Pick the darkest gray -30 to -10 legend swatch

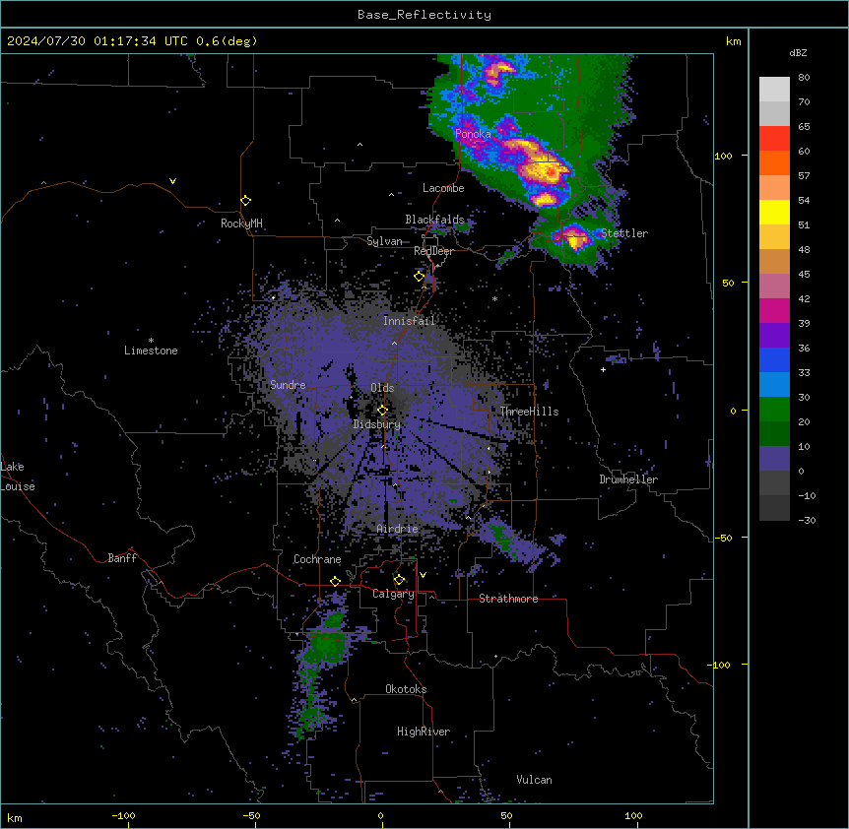click(x=774, y=508)
